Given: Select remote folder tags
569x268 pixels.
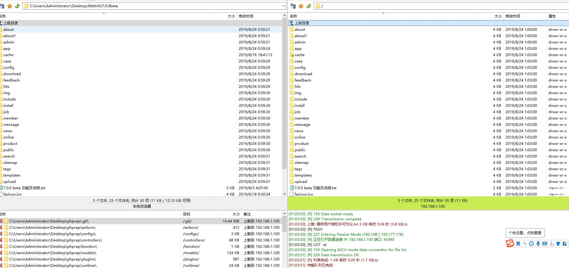Looking at the screenshot, I should coord(298,169).
